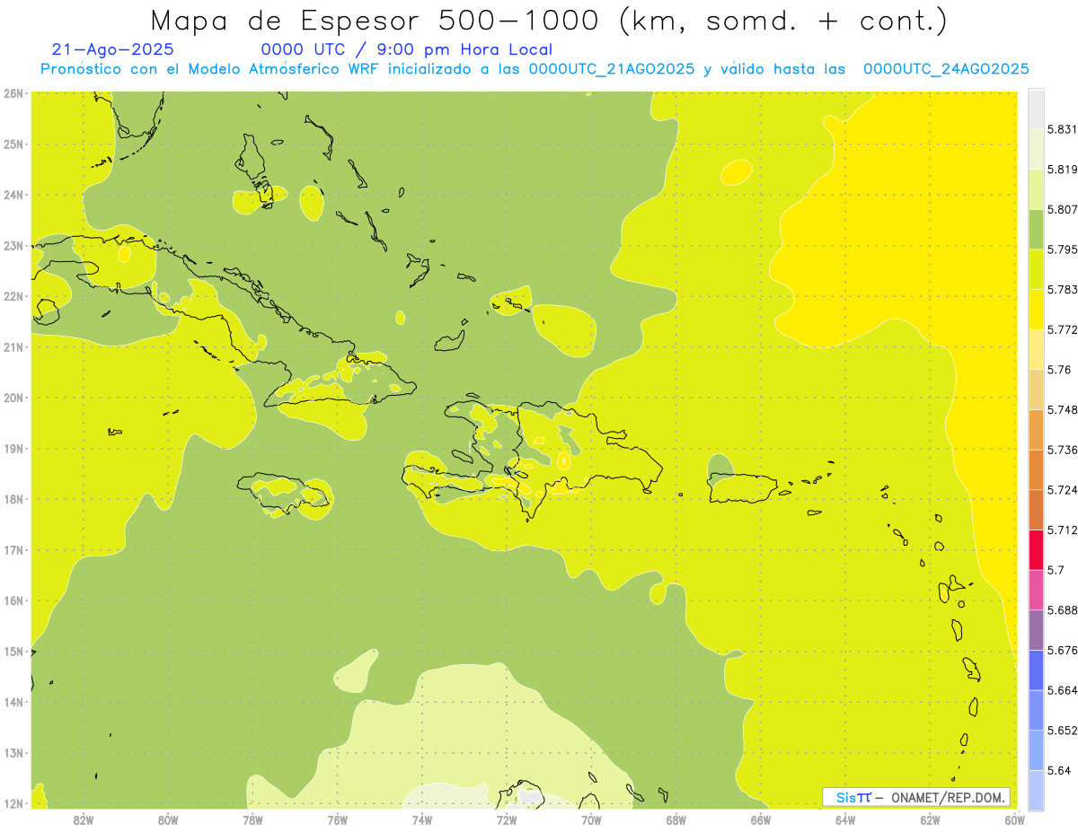Click the legend value 5.712

point(1062,530)
